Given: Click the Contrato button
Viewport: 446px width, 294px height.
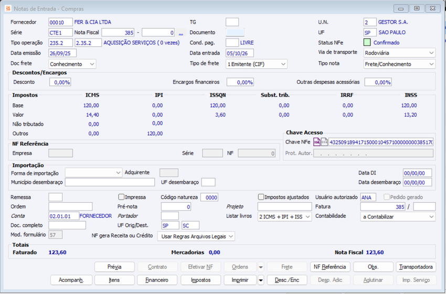Looking at the screenshot, I should (x=157, y=267).
